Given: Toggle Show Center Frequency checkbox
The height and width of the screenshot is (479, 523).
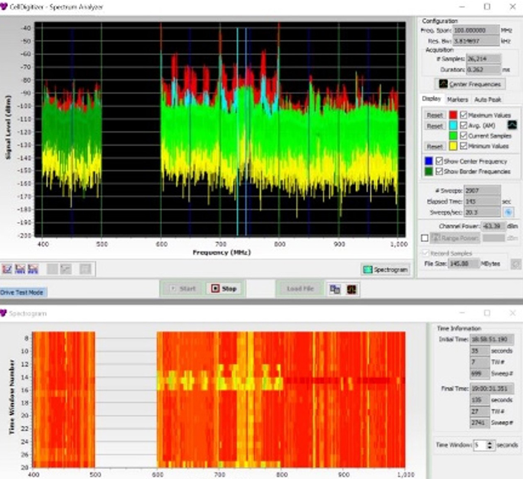Looking at the screenshot, I should point(439,161).
